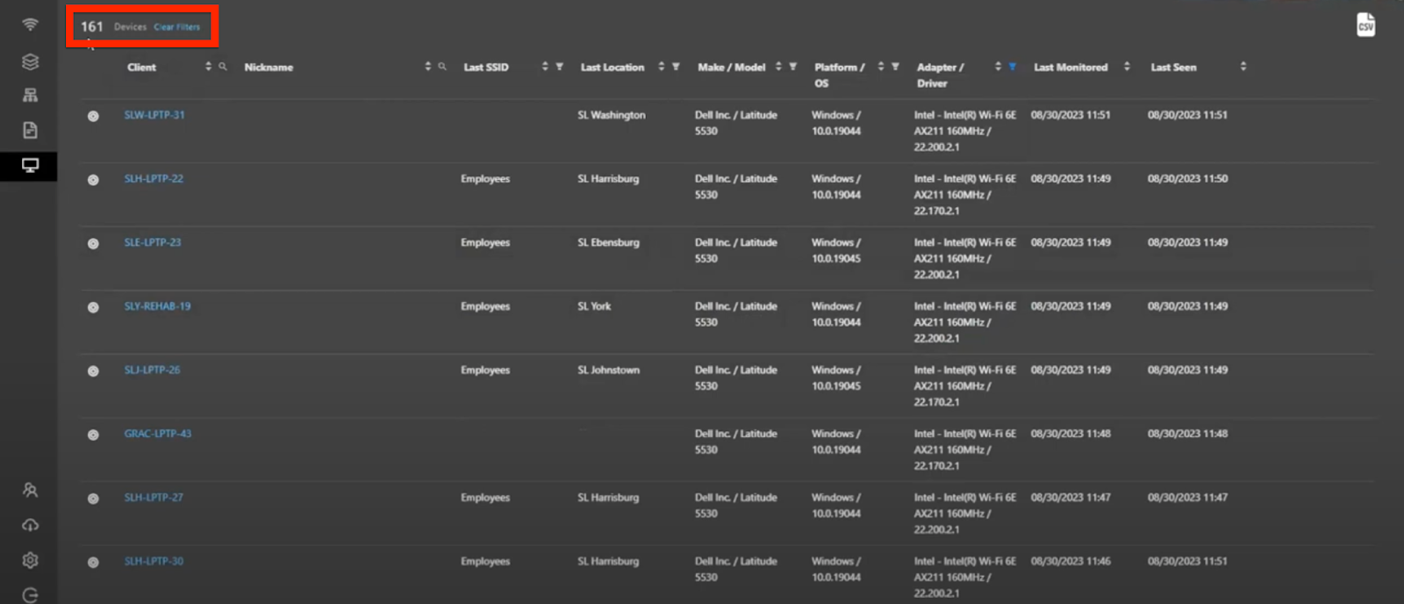Open the users icon in the sidebar
Screen dimensions: 1404x604
coord(30,490)
